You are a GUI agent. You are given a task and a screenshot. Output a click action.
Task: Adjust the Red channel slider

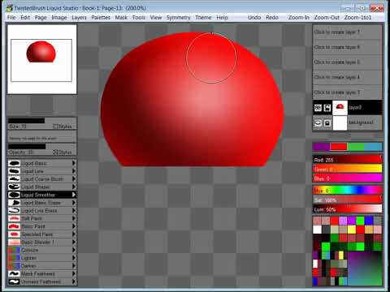tap(347, 160)
